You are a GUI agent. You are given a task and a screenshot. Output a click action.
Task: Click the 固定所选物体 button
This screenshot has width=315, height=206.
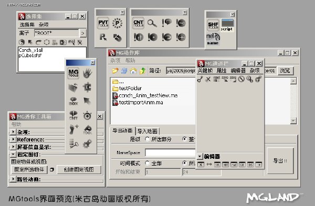[29, 169]
